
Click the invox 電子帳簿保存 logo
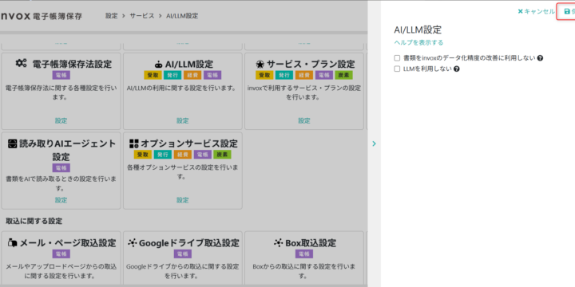41,16
